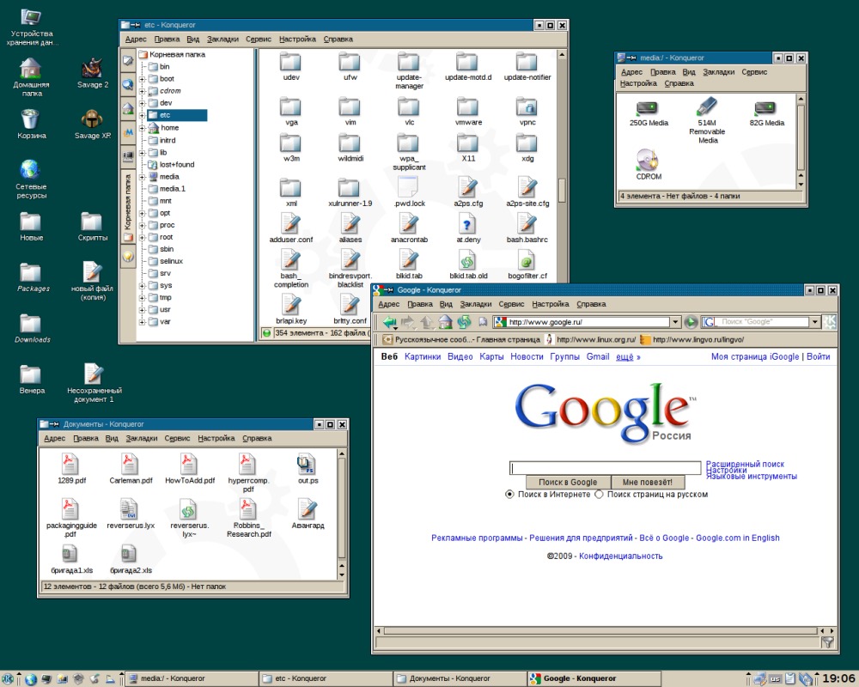Click the Поиск в Google button

568,482
